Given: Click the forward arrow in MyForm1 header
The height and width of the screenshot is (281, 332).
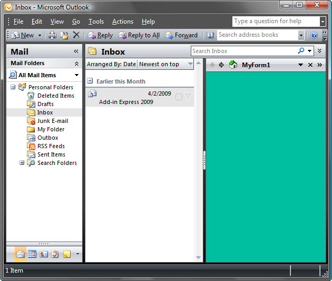Looking at the screenshot, I should click(221, 65).
